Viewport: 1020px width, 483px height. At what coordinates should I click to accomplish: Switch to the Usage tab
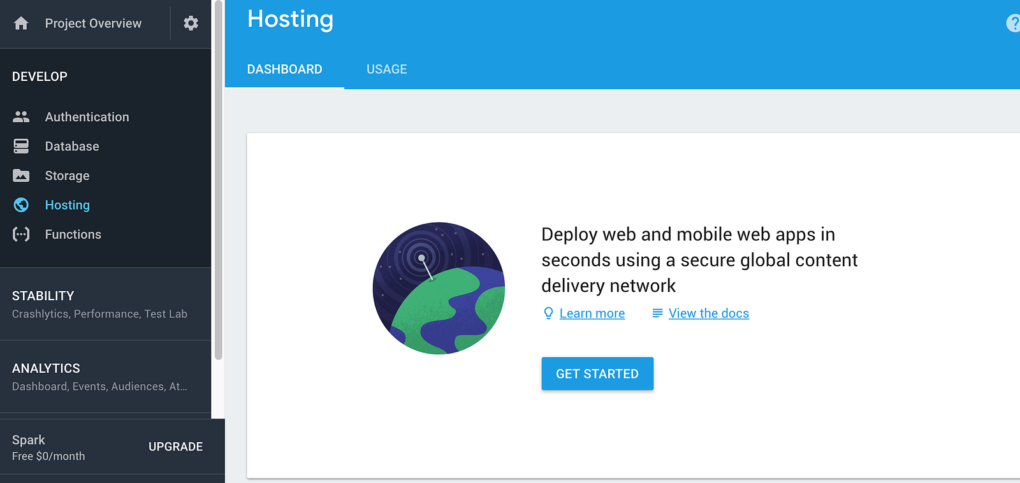click(386, 69)
